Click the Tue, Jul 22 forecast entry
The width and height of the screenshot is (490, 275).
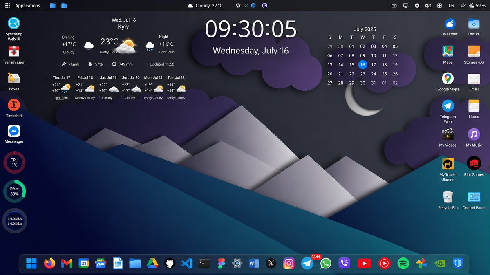pos(176,88)
